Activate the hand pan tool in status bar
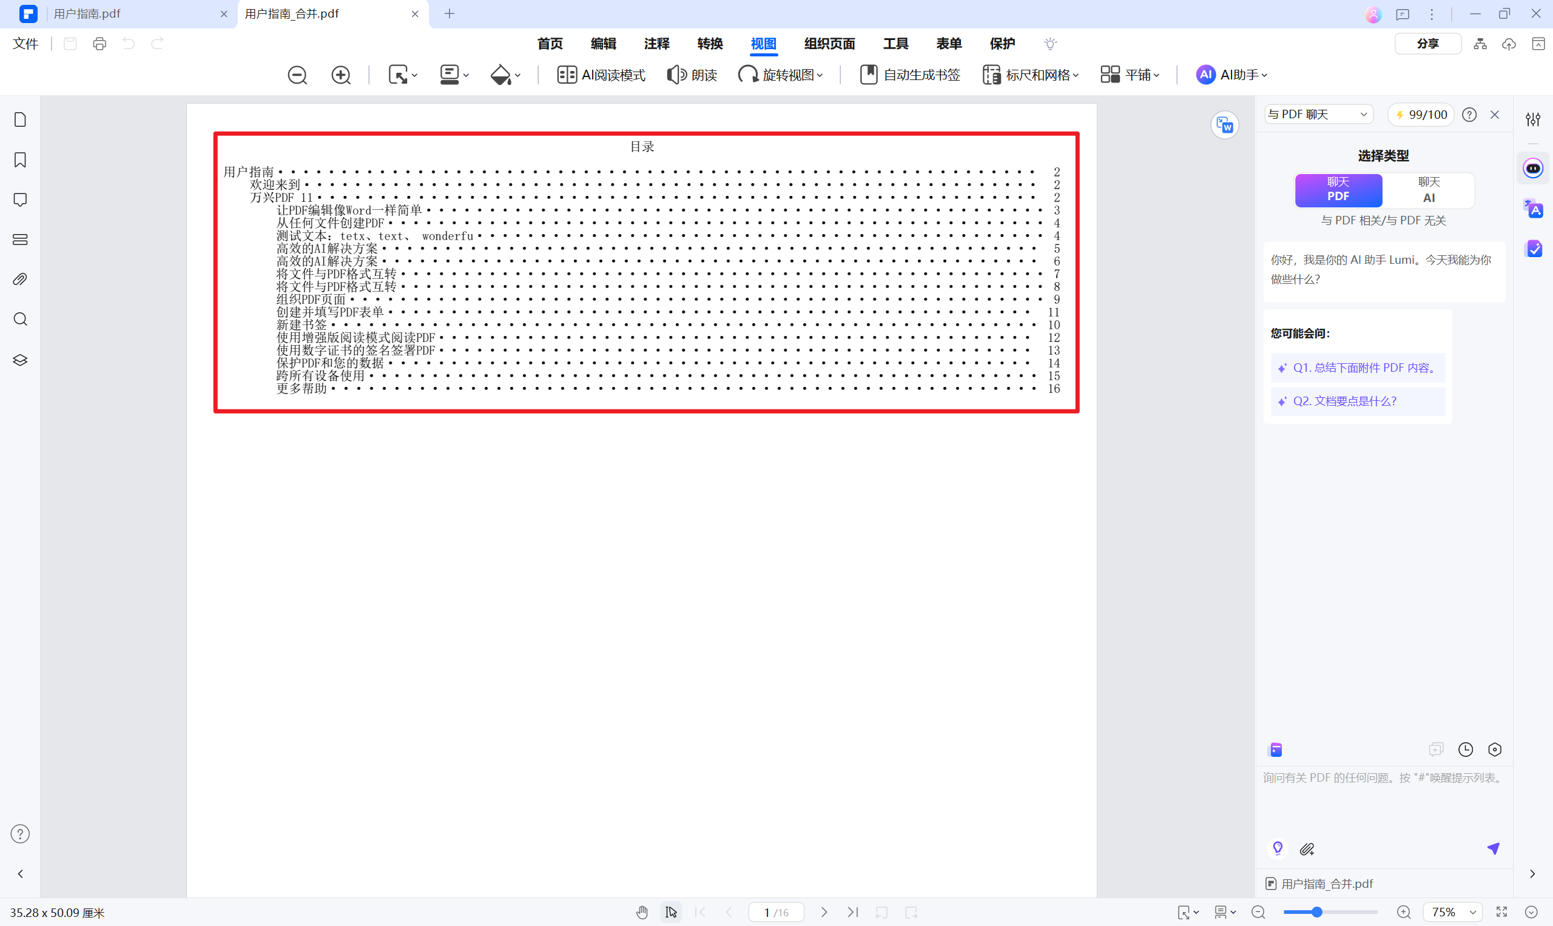Image resolution: width=1553 pixels, height=926 pixels. pyautogui.click(x=642, y=912)
